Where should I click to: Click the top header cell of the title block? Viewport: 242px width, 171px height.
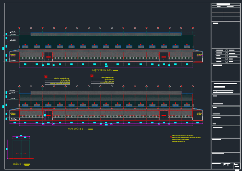point(226,5)
